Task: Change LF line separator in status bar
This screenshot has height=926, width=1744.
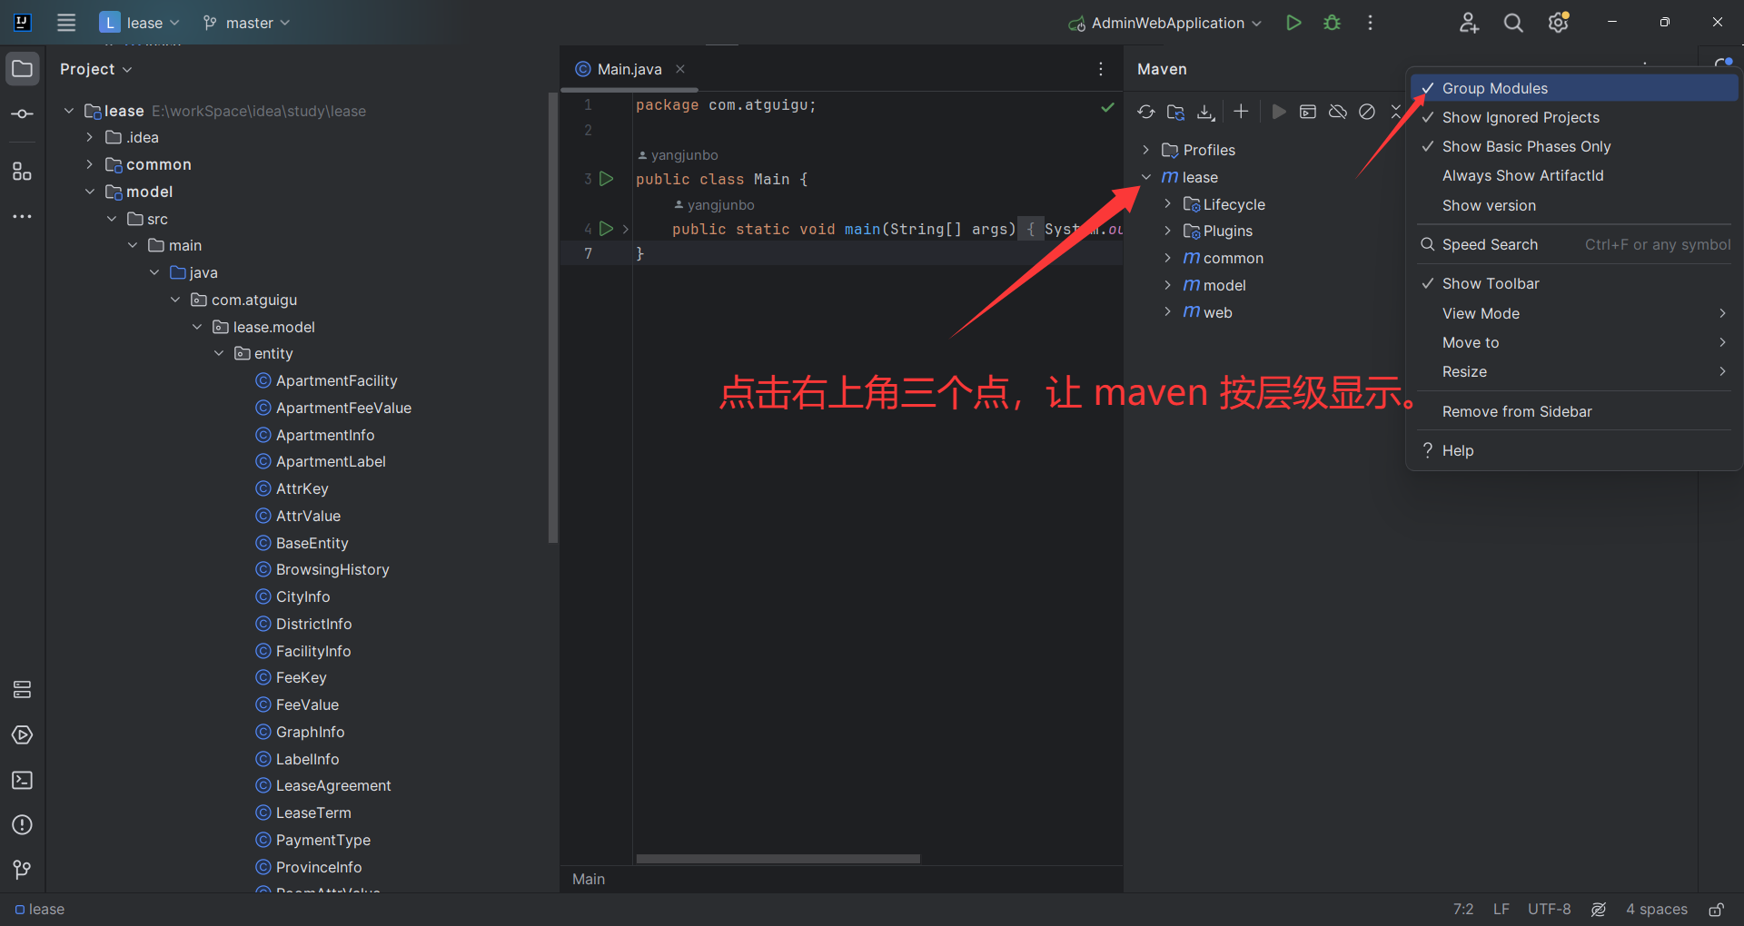Action: tap(1501, 910)
